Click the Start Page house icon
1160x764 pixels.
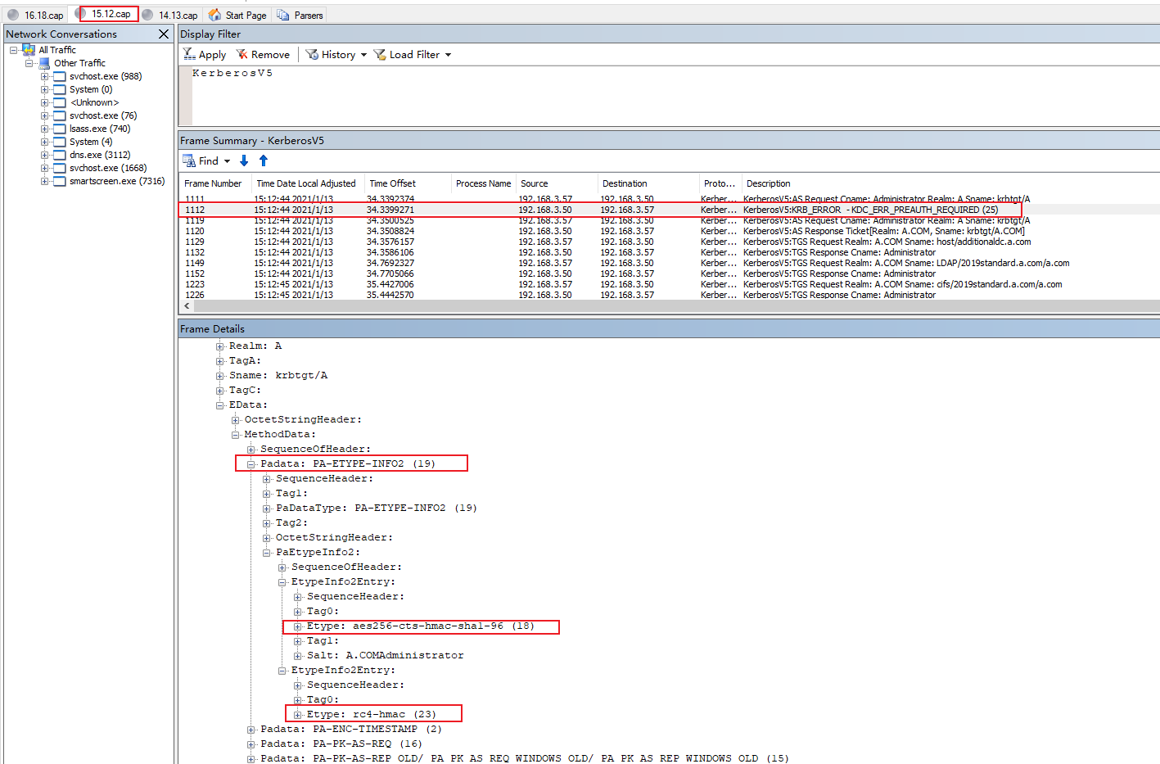point(214,15)
